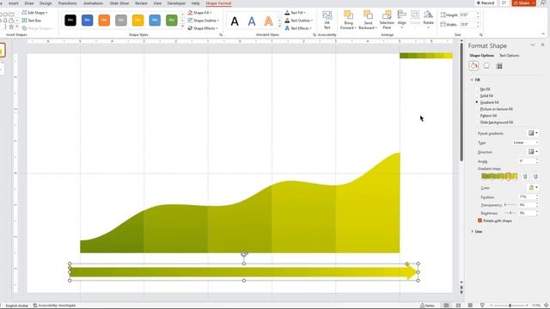Select the No fill option

[483, 89]
